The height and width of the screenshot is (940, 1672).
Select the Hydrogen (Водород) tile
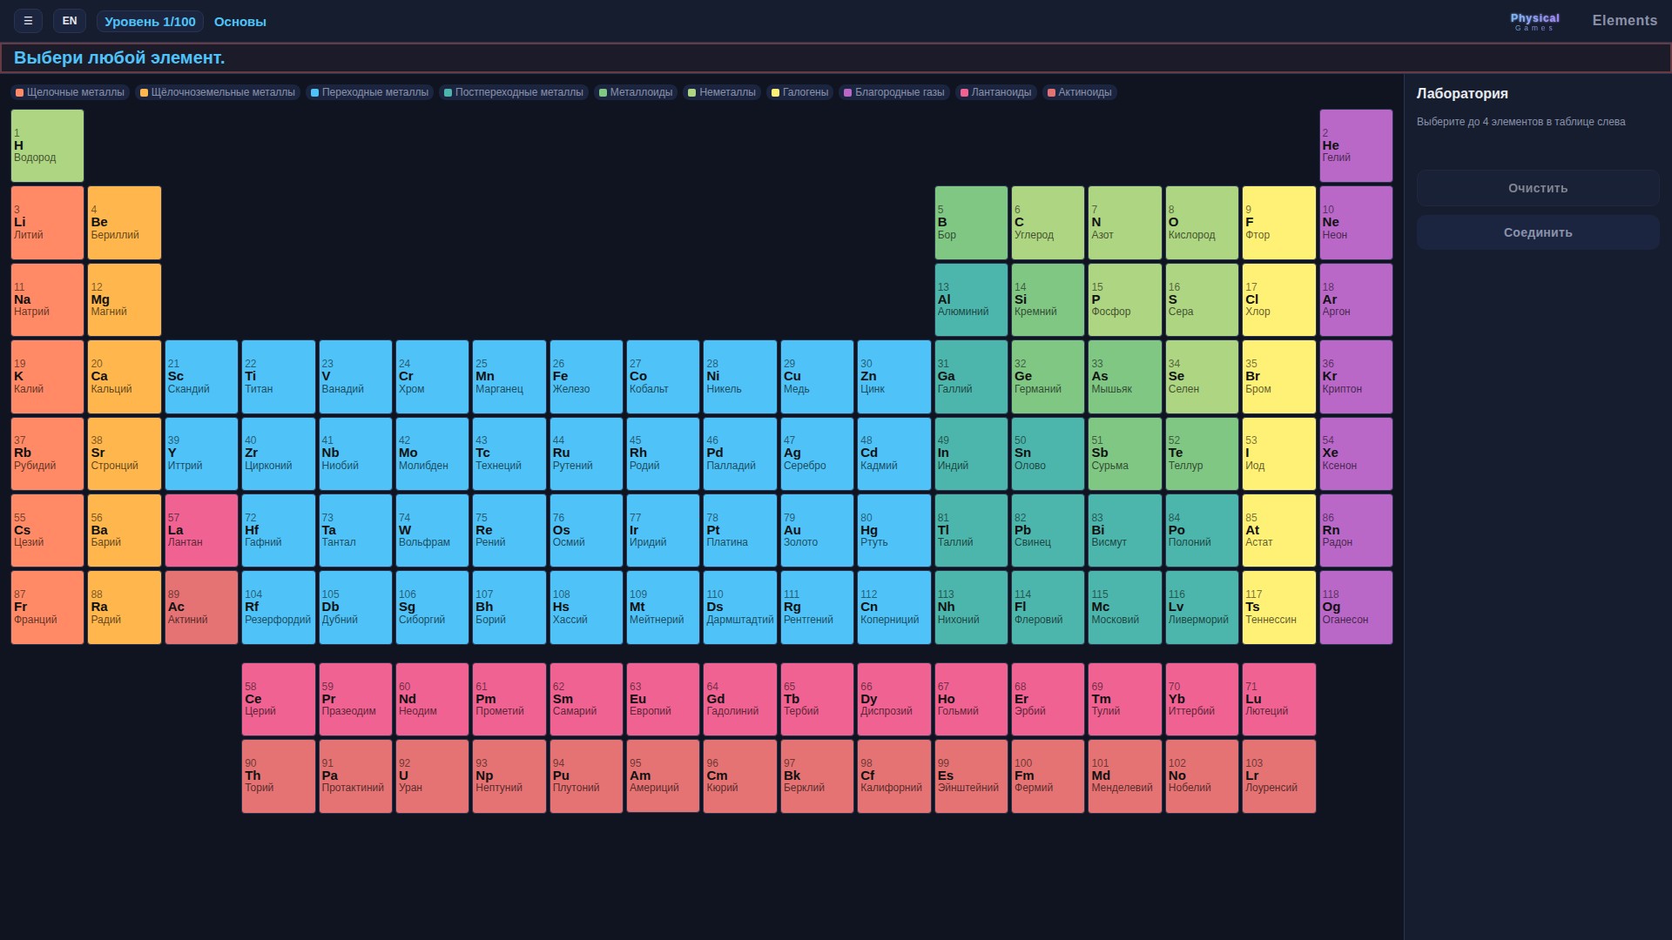pyautogui.click(x=48, y=146)
